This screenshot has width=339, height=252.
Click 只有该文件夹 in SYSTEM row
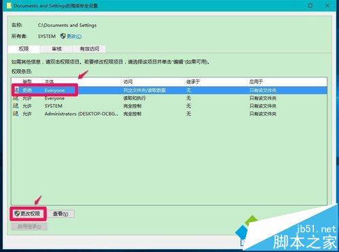(x=263, y=106)
